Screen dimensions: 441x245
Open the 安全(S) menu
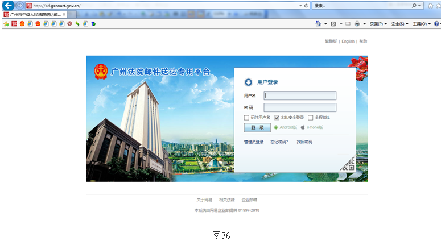(x=399, y=24)
